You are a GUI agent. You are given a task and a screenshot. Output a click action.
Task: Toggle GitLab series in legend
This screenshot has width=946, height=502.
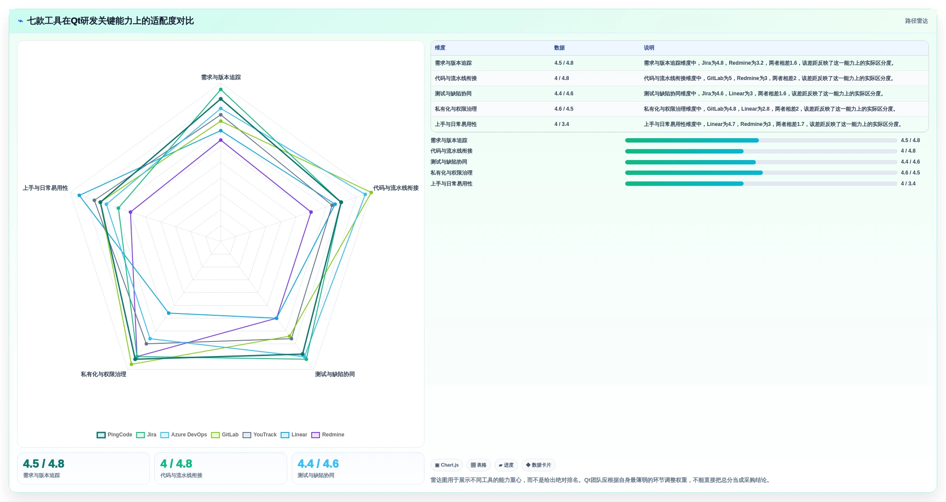click(225, 435)
